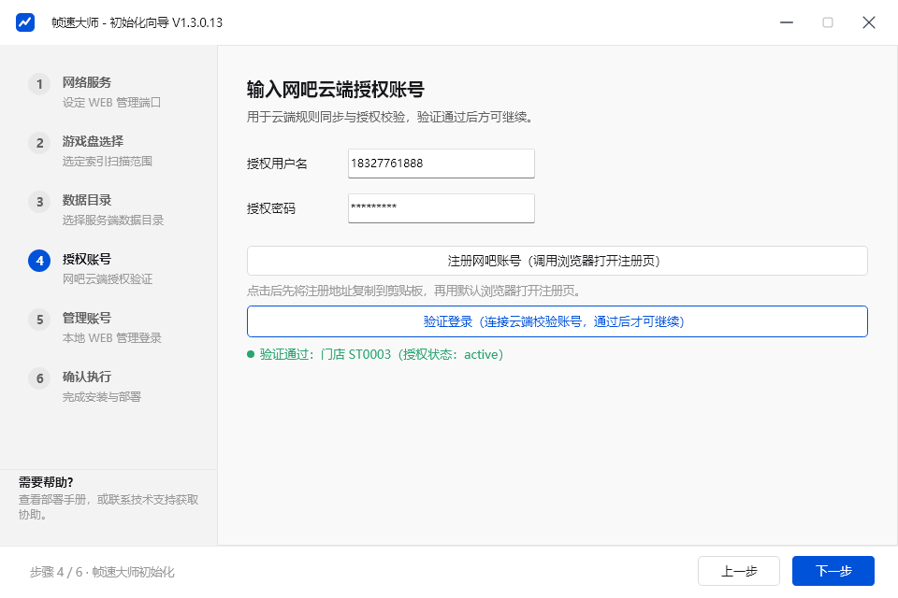Go back with 上一步 button
This screenshot has width=898, height=598.
click(x=739, y=571)
